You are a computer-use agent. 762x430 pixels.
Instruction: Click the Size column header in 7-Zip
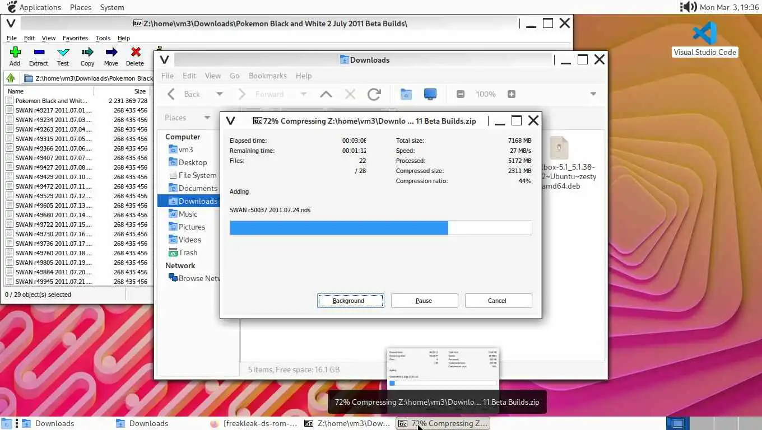tap(122, 91)
